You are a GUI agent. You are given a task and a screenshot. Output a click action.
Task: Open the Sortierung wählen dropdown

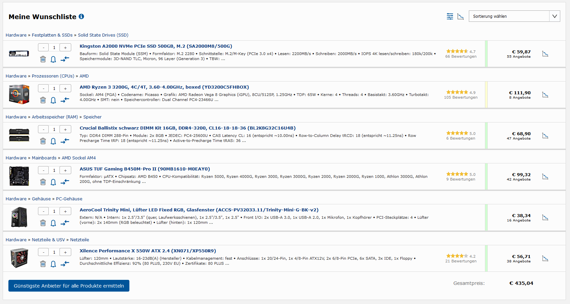click(514, 16)
